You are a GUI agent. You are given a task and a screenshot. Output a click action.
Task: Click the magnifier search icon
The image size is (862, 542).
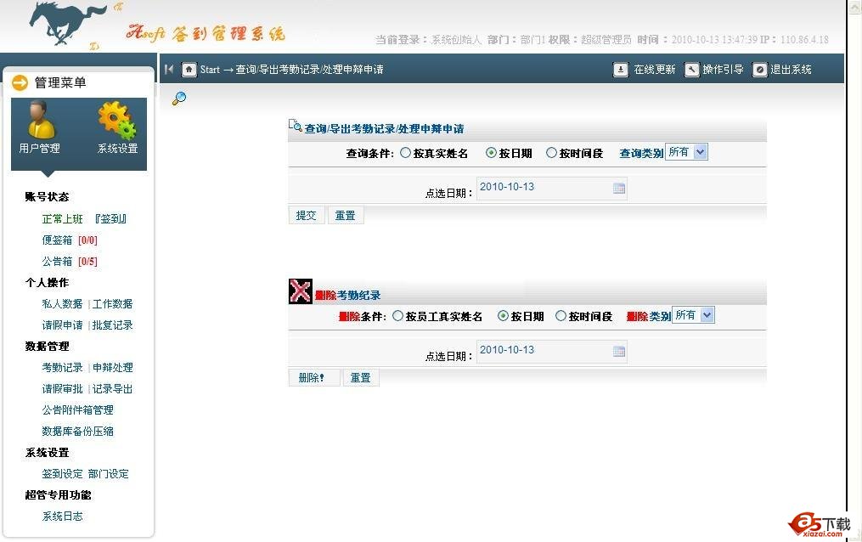click(179, 99)
